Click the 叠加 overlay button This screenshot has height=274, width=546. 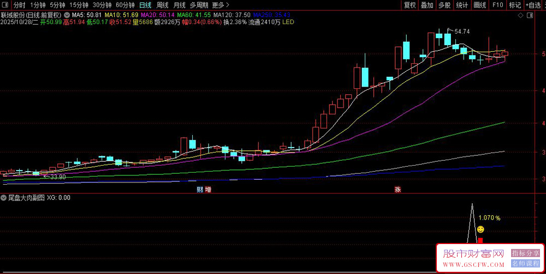pos(427,5)
